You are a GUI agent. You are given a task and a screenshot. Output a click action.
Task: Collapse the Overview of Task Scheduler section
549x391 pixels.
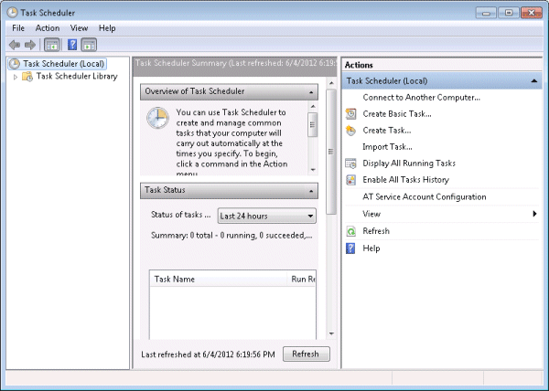pyautogui.click(x=311, y=92)
